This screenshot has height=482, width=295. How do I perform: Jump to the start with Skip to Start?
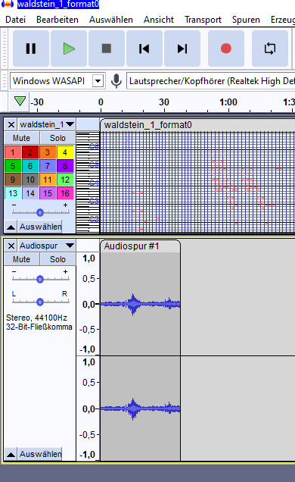144,49
